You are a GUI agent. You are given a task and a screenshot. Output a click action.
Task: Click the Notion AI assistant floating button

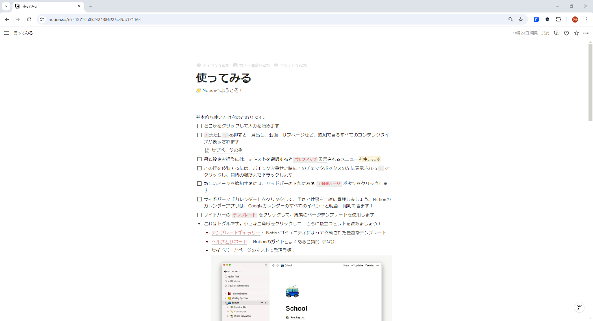tap(579, 307)
